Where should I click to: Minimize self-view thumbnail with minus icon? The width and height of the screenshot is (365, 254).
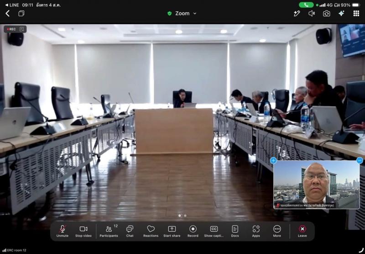pyautogui.click(x=360, y=160)
